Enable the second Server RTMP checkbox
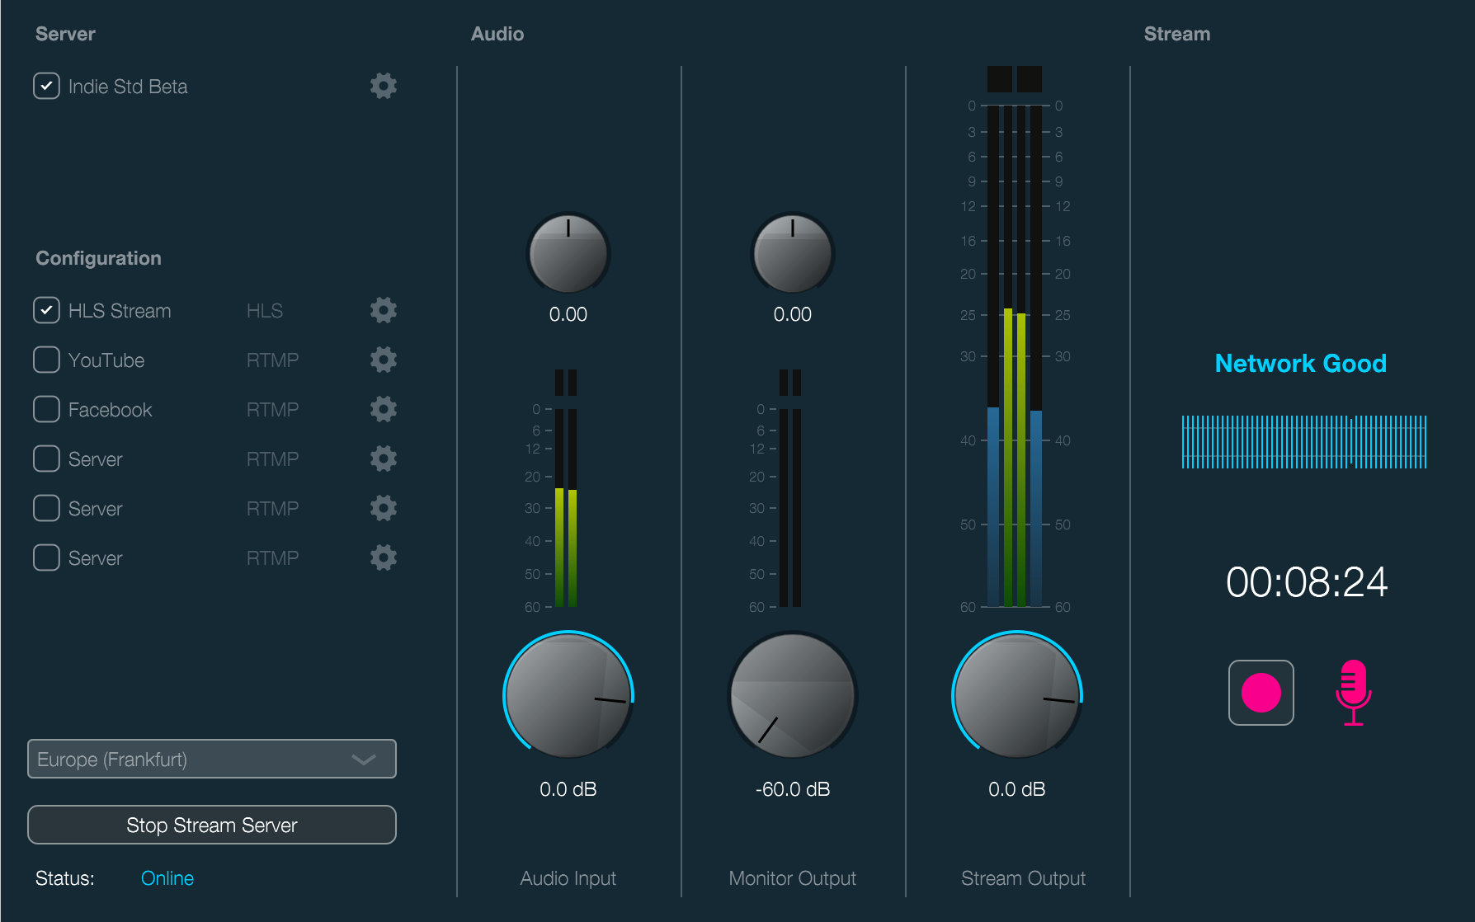This screenshot has height=922, width=1475. click(x=46, y=508)
